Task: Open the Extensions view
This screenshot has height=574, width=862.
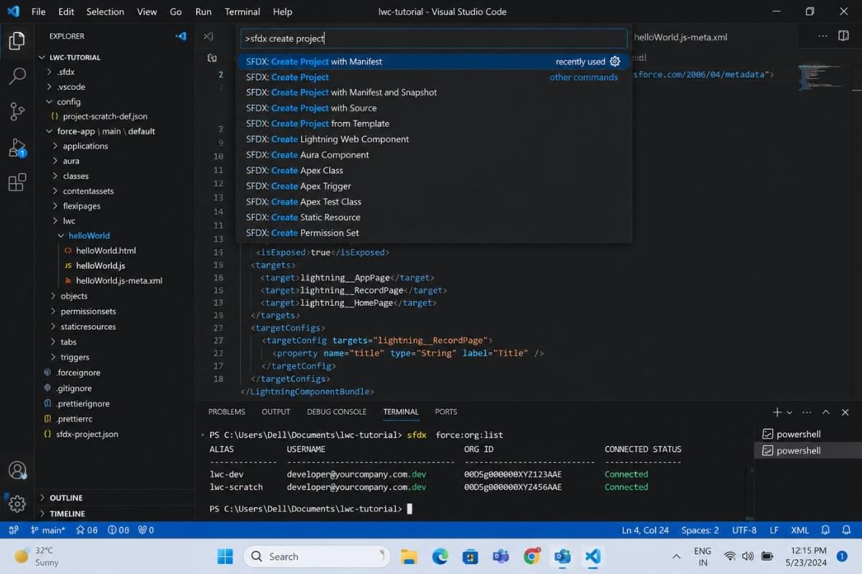Action: coord(17,182)
